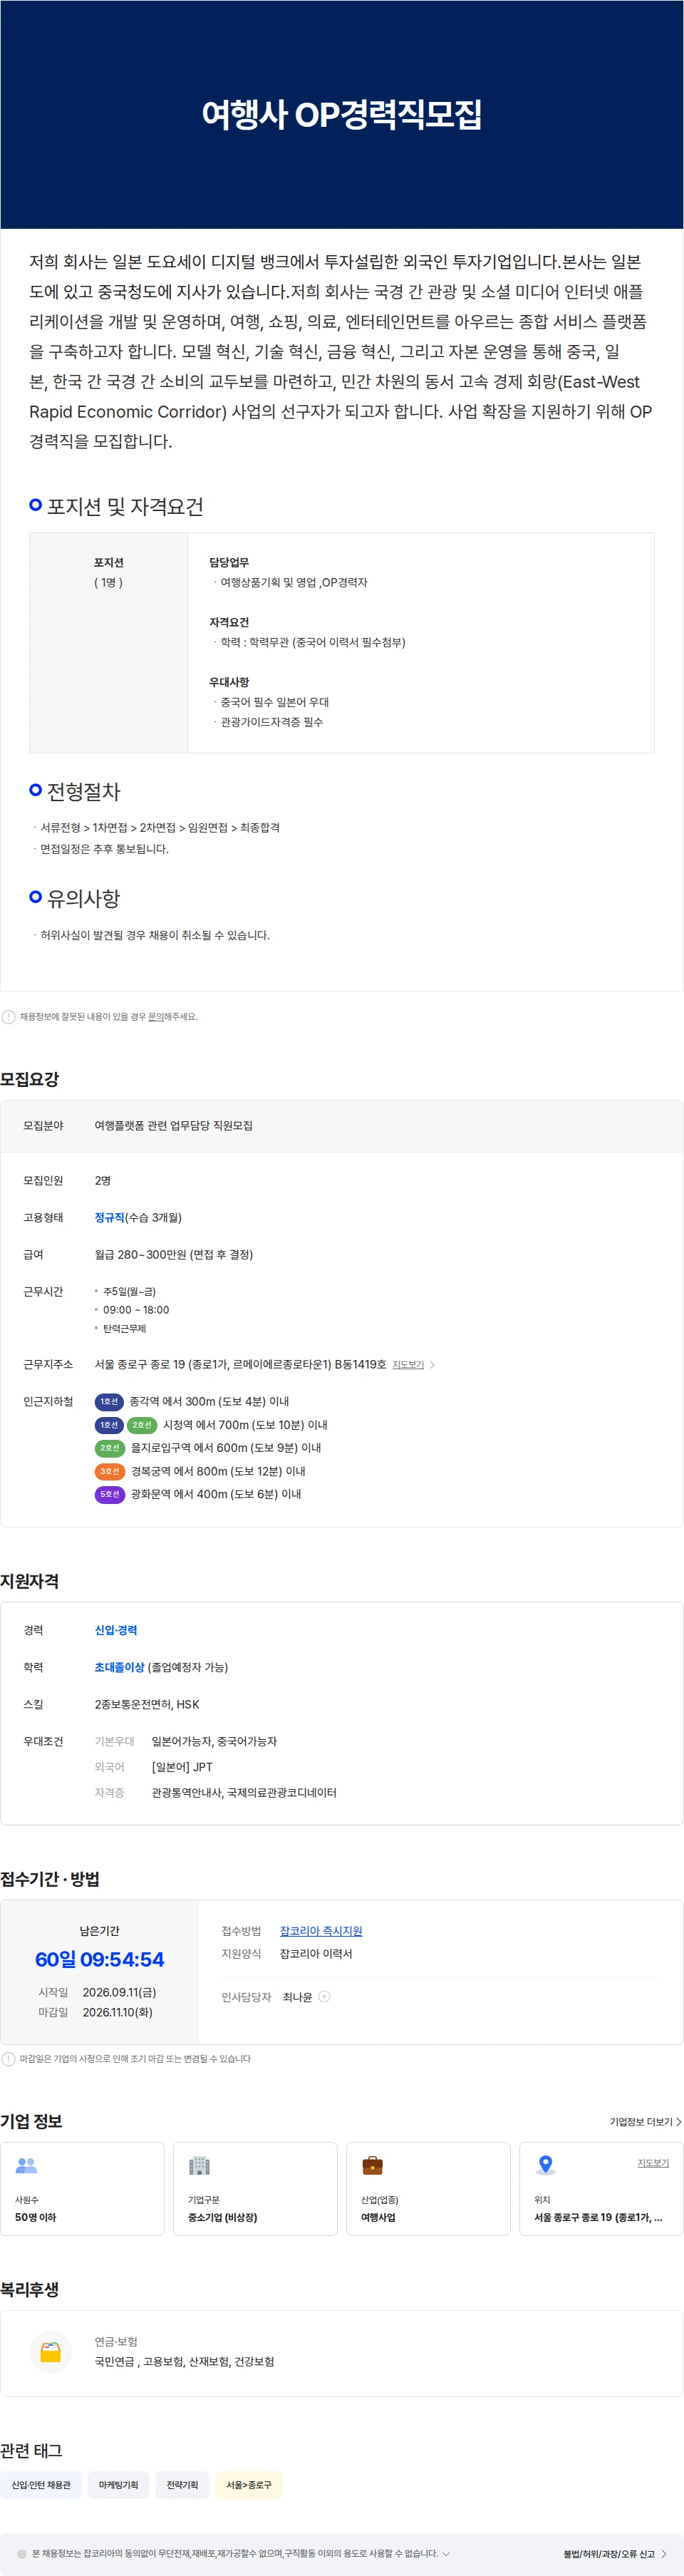Image resolution: width=684 pixels, height=2576 pixels.
Task: Click the 산업(업종) 여행사업 card
Action: (428, 2189)
